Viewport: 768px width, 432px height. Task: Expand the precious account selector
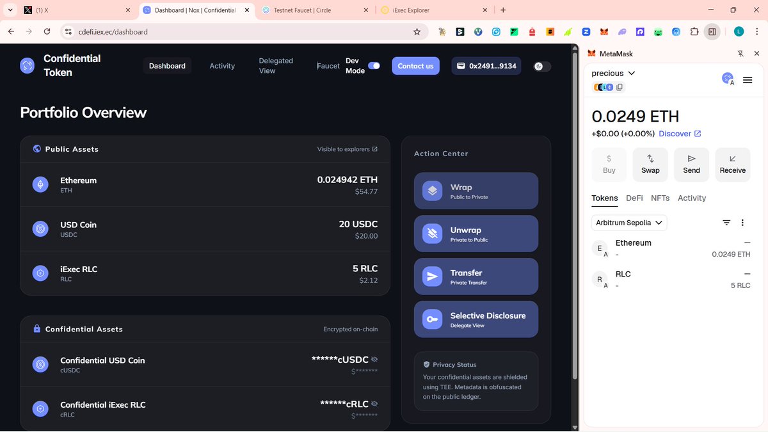tap(613, 73)
